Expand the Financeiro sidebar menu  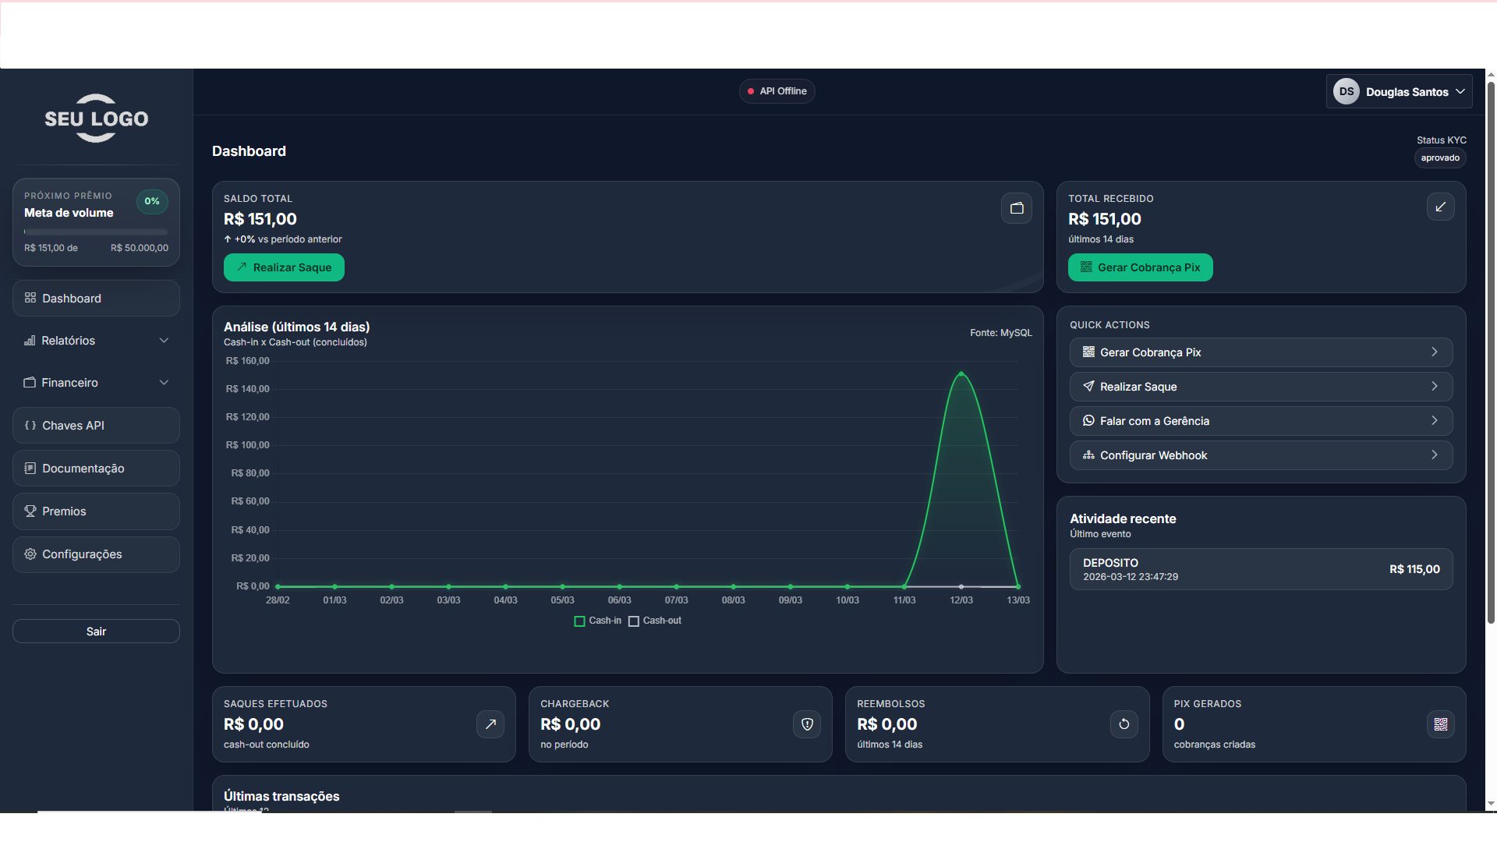tap(96, 383)
